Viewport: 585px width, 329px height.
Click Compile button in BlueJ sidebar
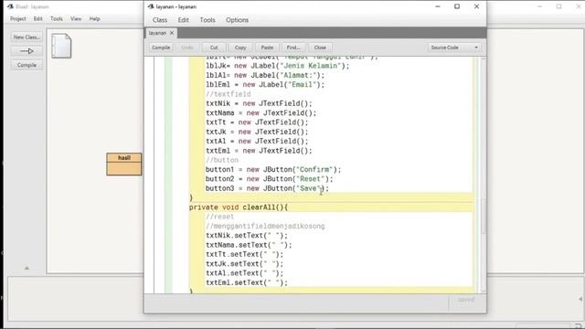(27, 65)
